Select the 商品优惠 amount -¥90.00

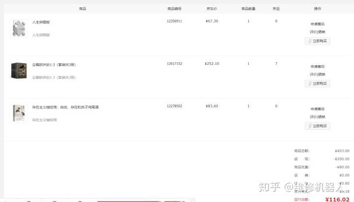tap(342, 167)
